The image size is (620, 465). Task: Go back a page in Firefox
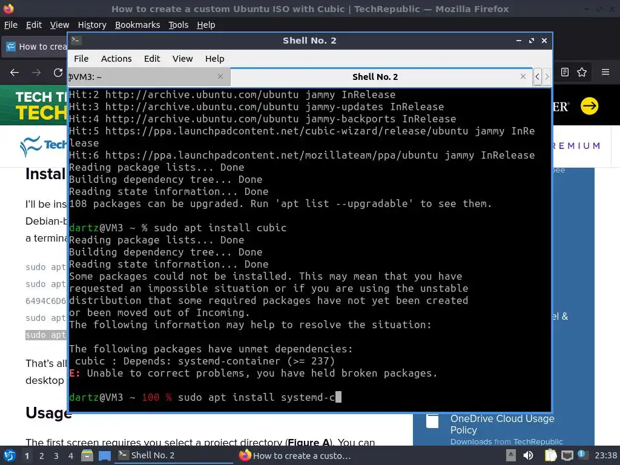click(15, 73)
